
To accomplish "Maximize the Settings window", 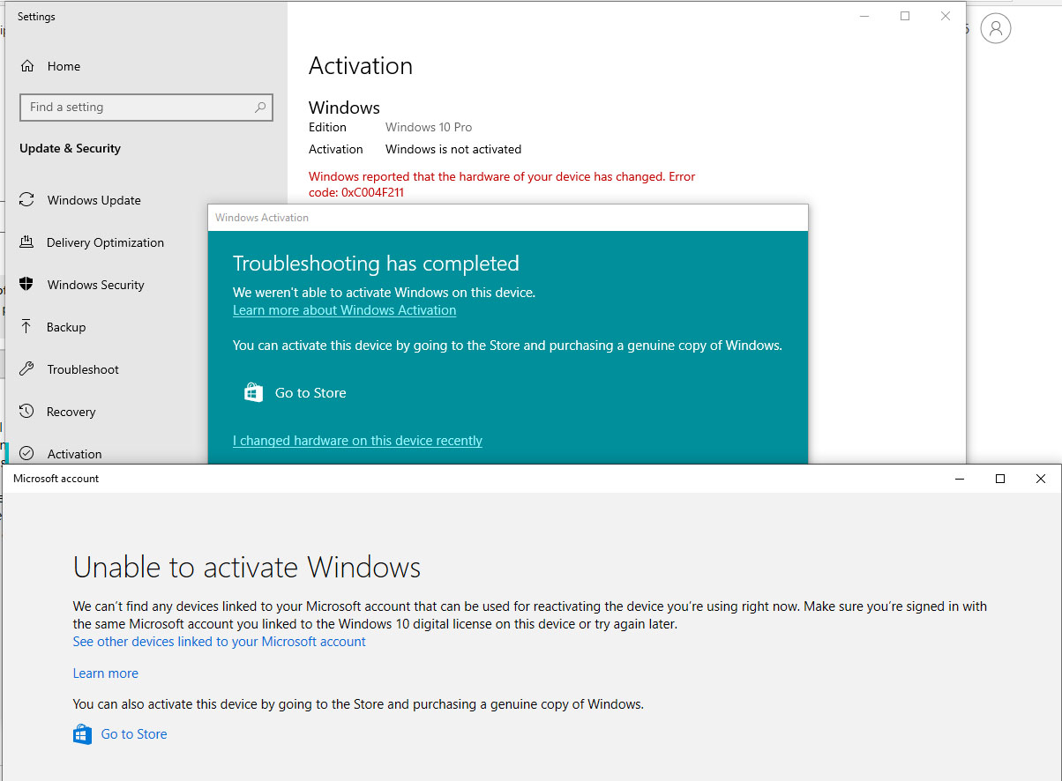I will (x=905, y=16).
